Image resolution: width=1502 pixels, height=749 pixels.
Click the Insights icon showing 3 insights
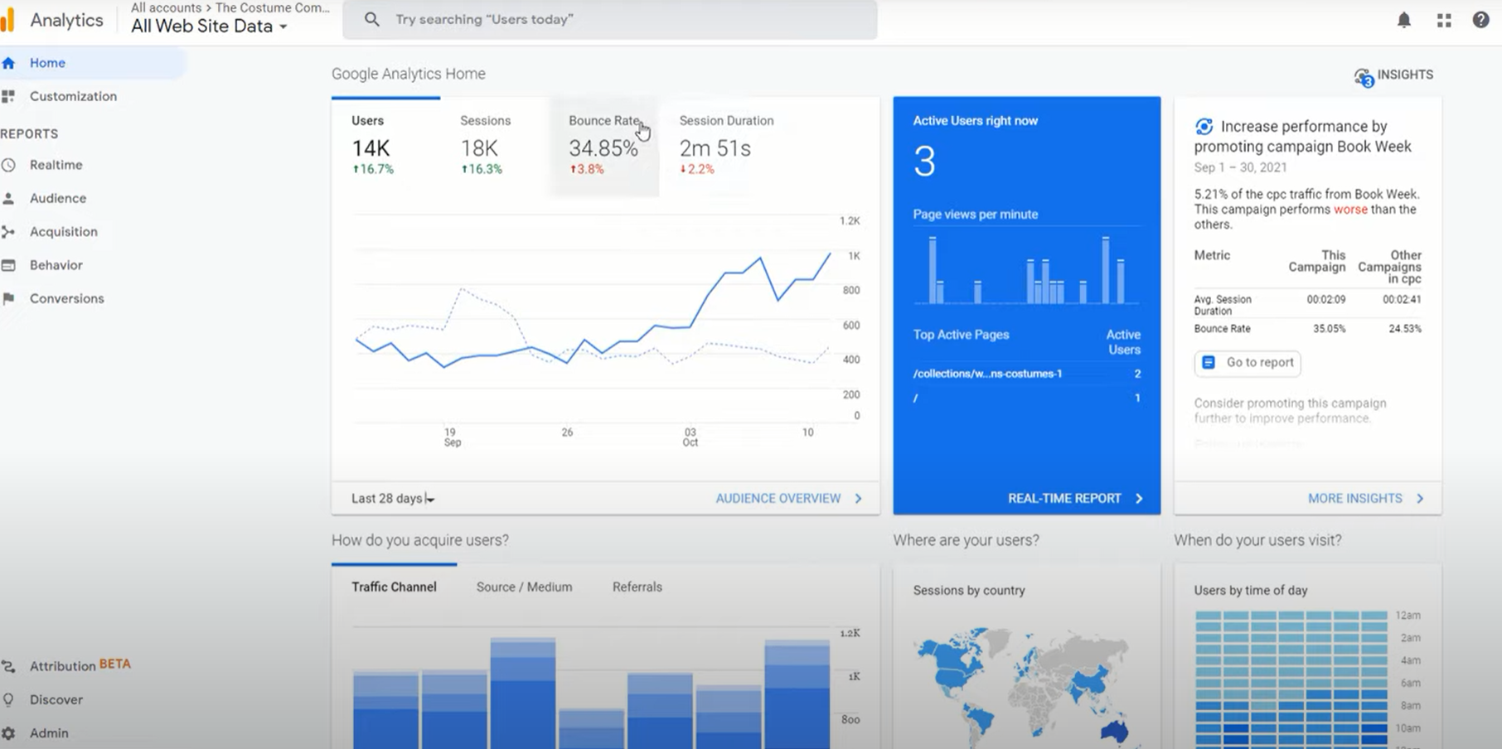coord(1364,75)
